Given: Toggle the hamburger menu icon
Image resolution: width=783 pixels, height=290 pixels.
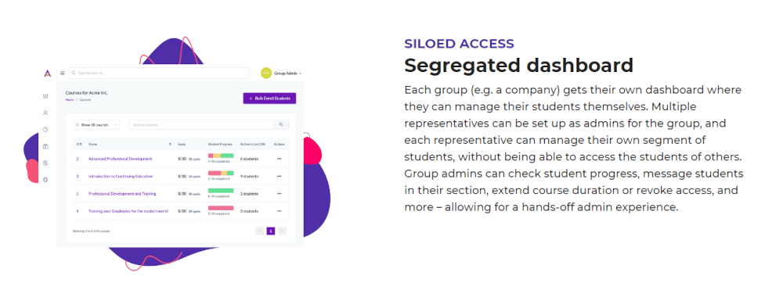Looking at the screenshot, I should (63, 73).
